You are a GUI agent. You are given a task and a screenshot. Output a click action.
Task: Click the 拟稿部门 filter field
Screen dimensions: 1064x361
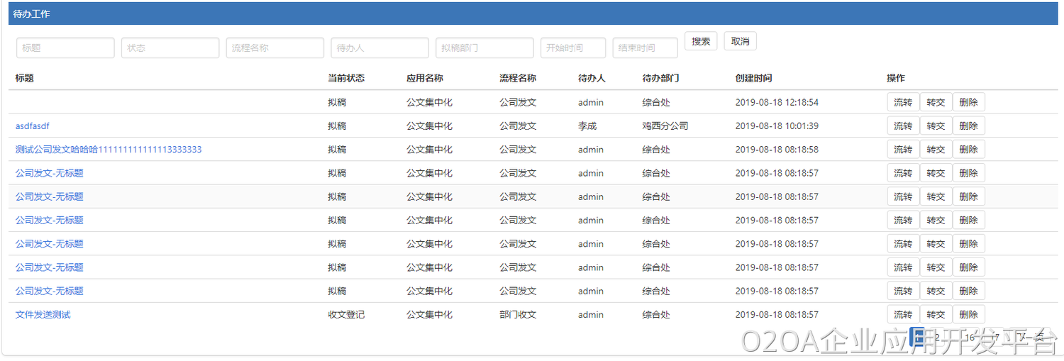coord(484,48)
